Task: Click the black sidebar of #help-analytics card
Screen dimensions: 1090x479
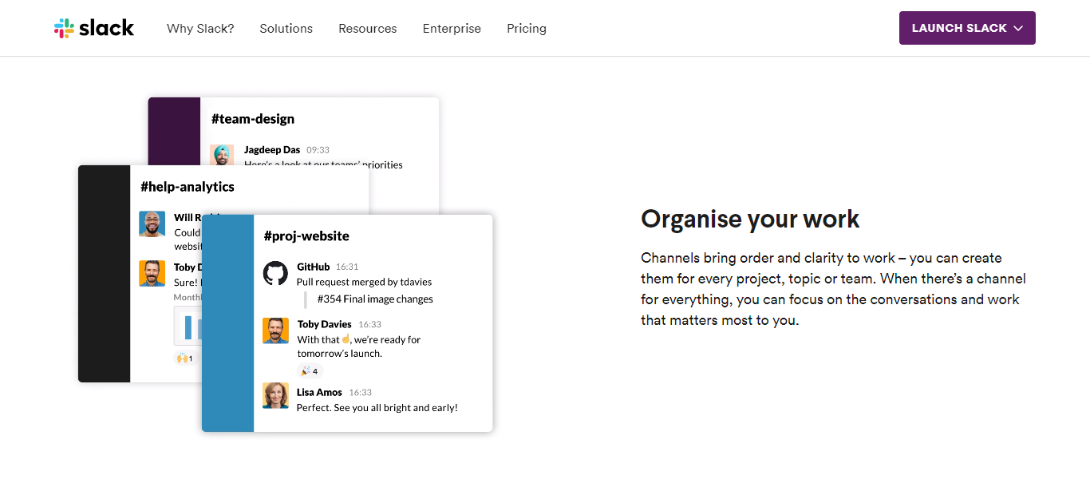Action: pyautogui.click(x=105, y=274)
